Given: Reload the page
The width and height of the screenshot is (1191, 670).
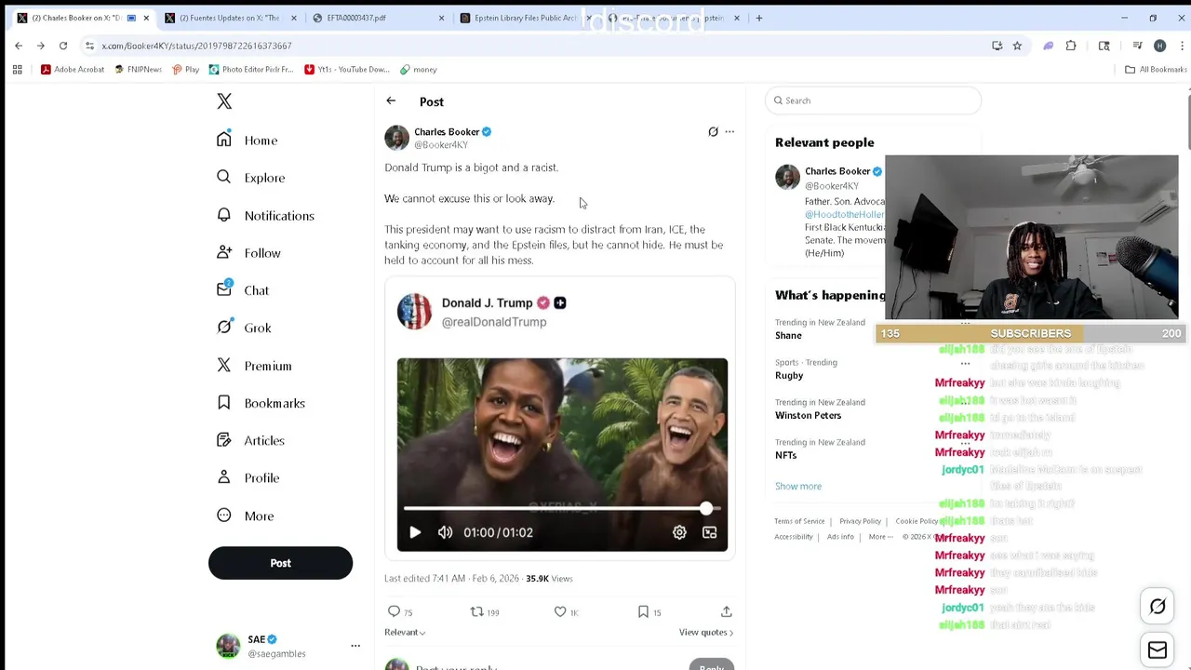Looking at the screenshot, I should (63, 46).
